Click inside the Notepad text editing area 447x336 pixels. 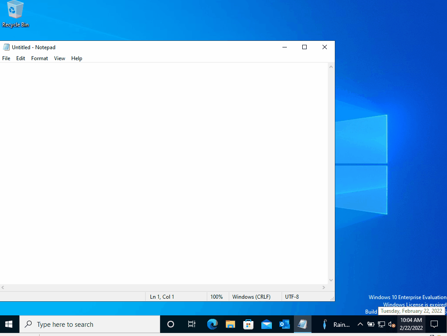[164, 173]
